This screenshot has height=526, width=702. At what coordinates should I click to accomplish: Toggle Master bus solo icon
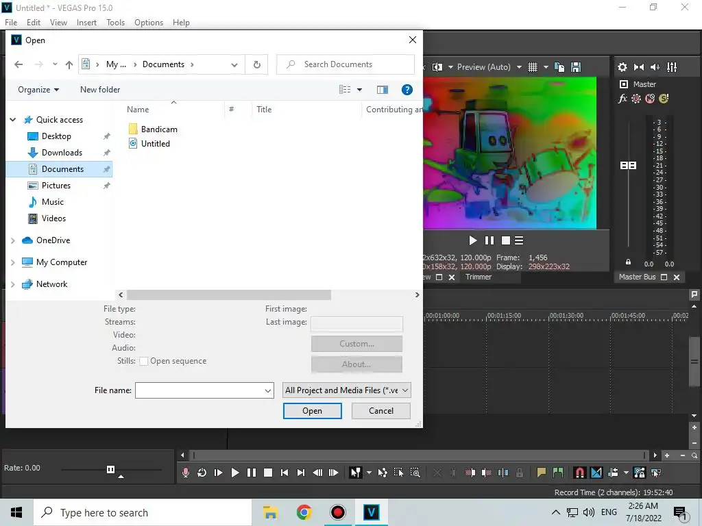pyautogui.click(x=664, y=99)
